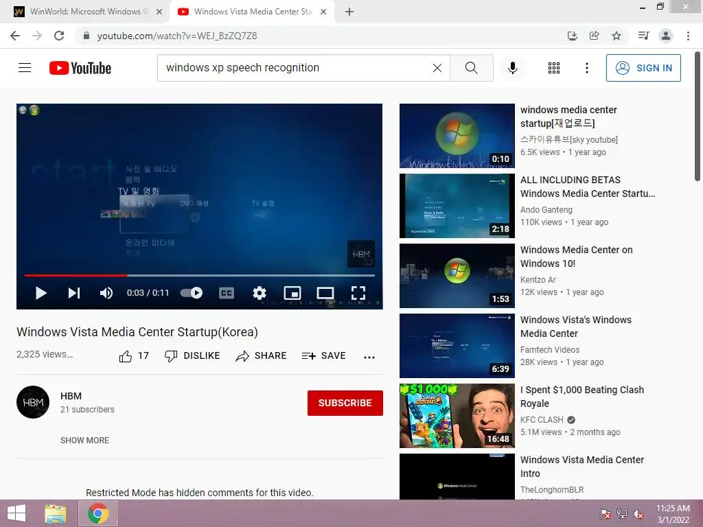Open the KFC CLASH channel name
Screen dimensions: 703x527
tap(542, 420)
